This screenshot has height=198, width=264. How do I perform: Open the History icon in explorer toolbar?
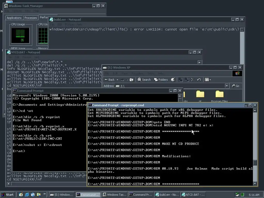coord(173,80)
